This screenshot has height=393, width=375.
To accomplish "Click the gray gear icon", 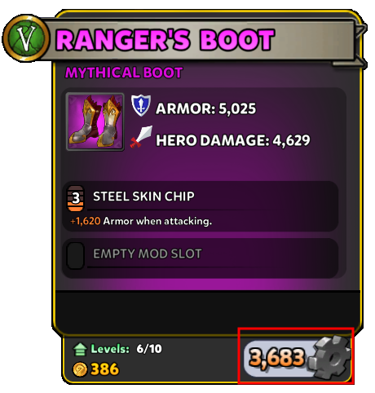I will coord(329,357).
